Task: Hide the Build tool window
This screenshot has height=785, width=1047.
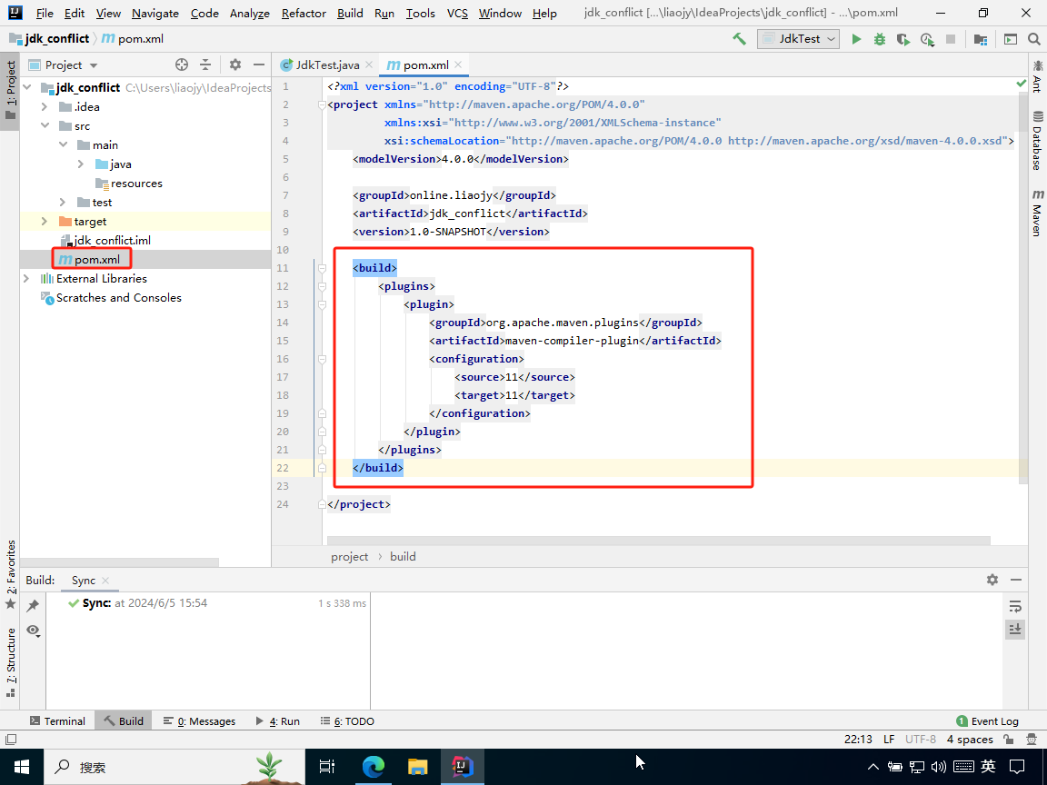Action: coord(1016,580)
